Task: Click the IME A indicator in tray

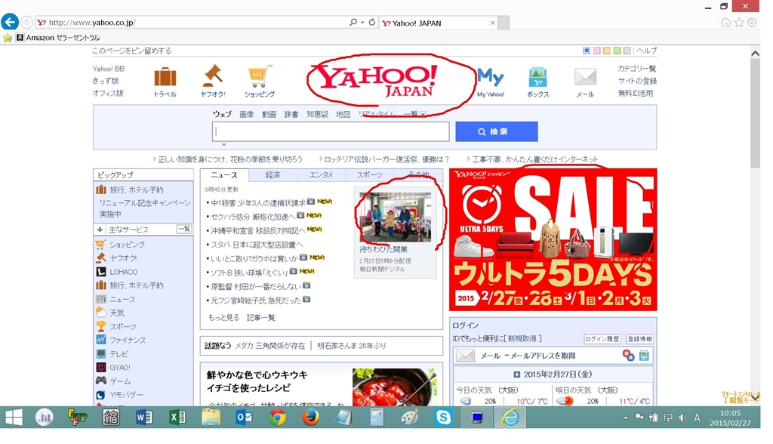Action: click(697, 418)
